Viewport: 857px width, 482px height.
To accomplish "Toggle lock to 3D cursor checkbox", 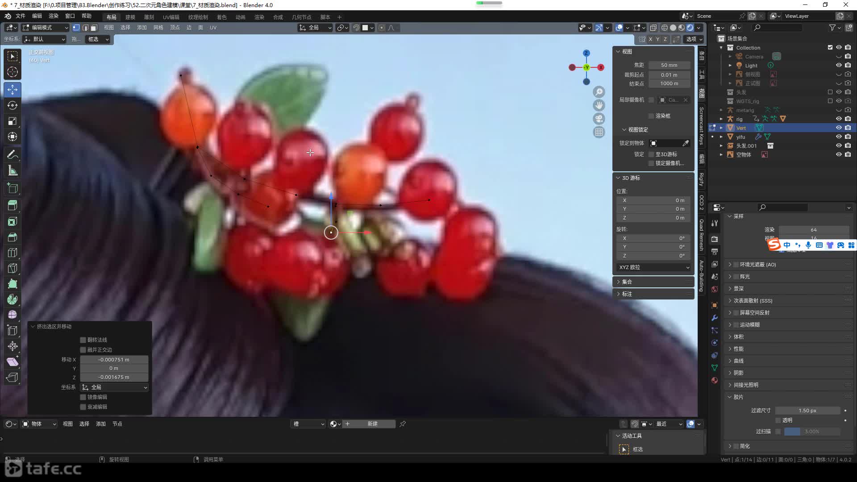I will pyautogui.click(x=651, y=154).
